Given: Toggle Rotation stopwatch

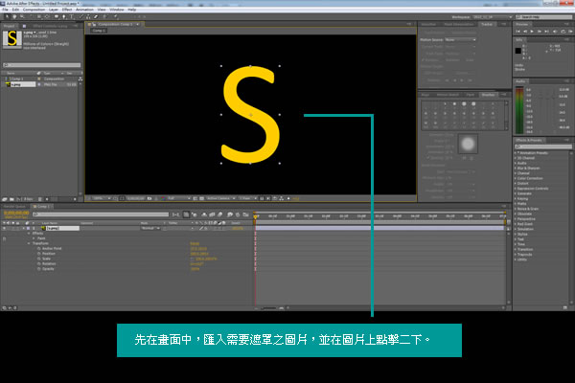Looking at the screenshot, I should 39,264.
